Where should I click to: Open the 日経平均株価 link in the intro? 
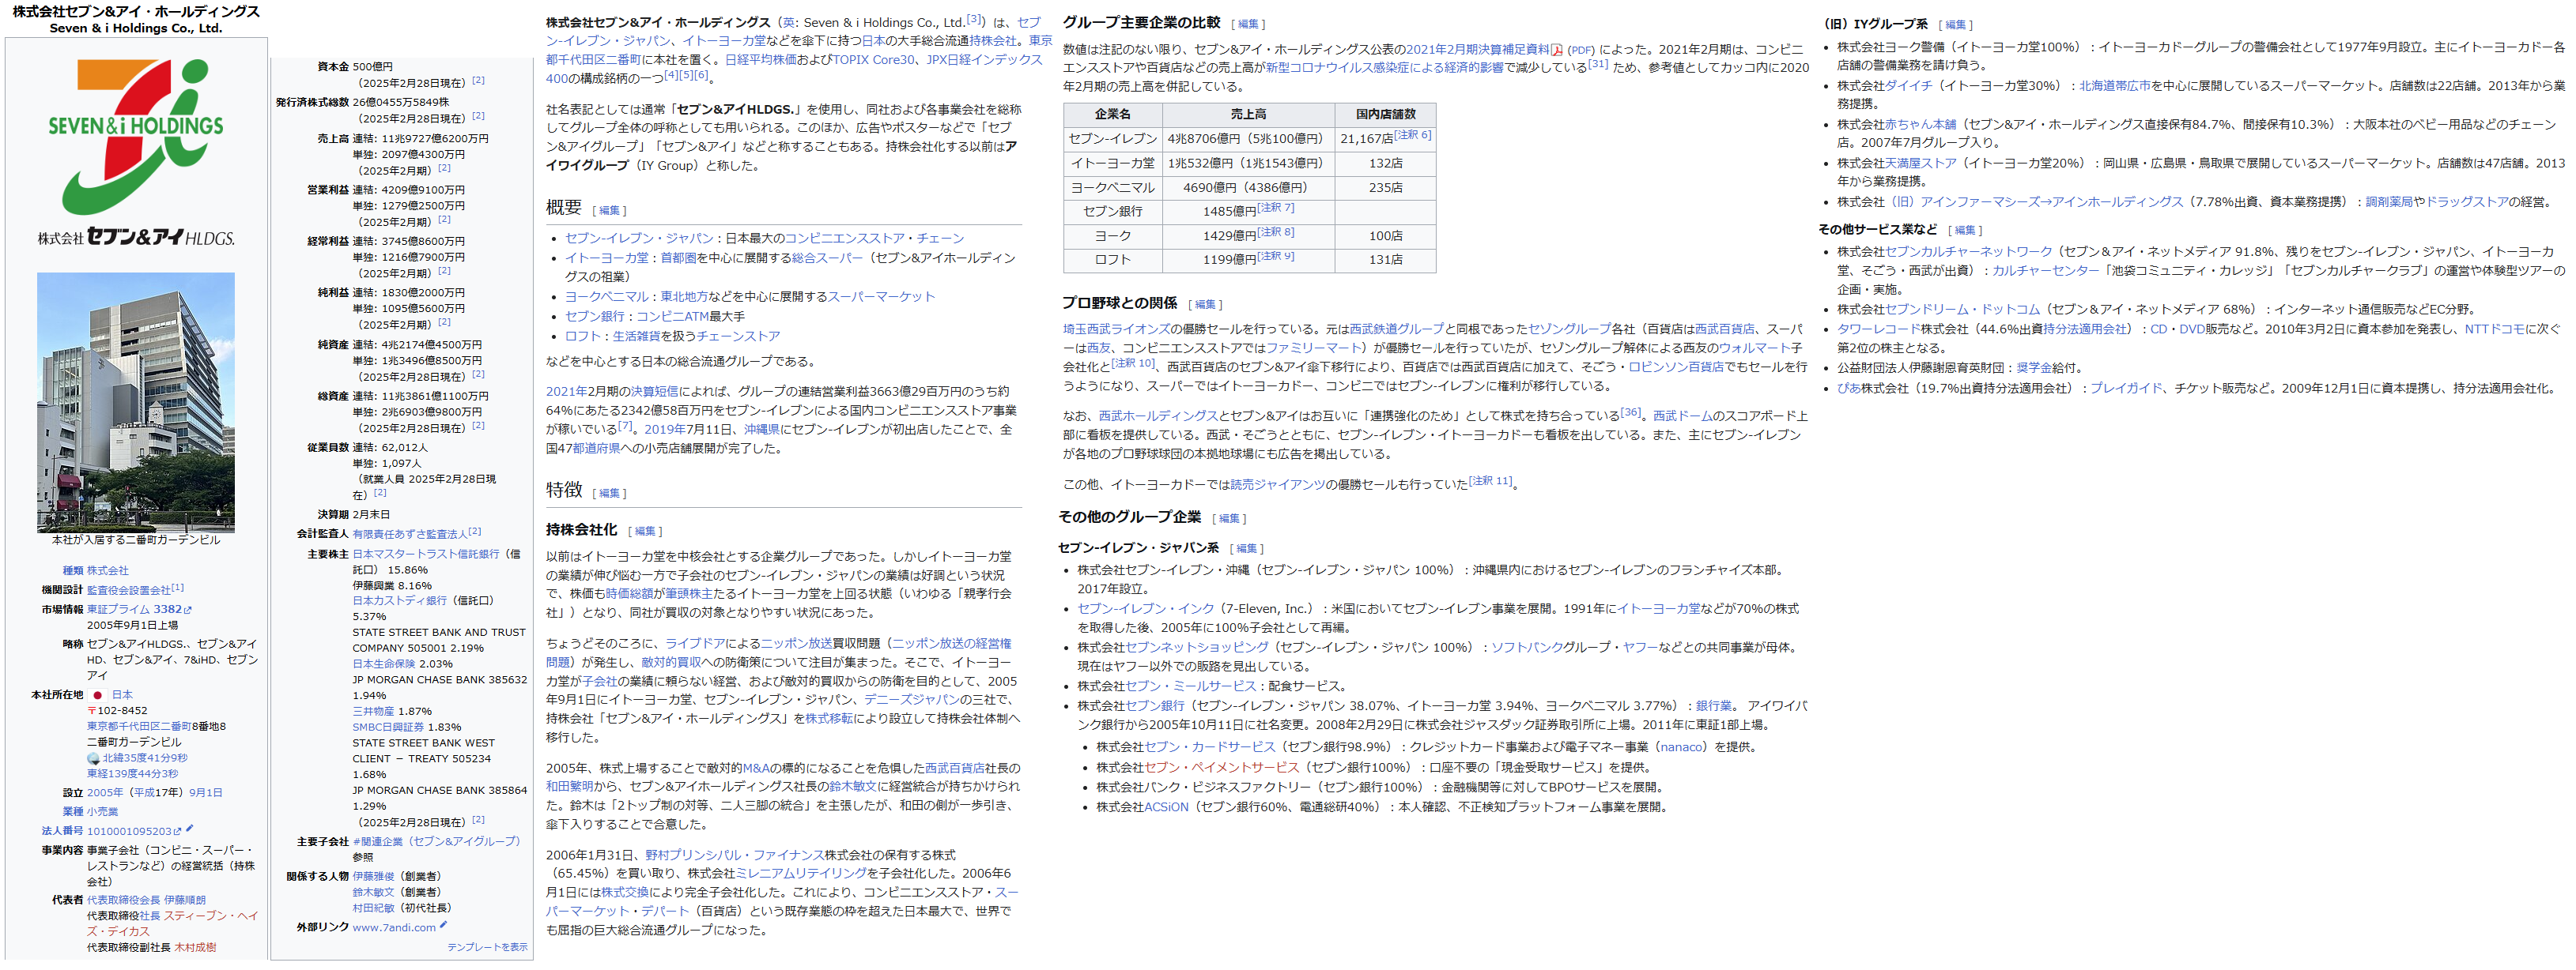(761, 61)
